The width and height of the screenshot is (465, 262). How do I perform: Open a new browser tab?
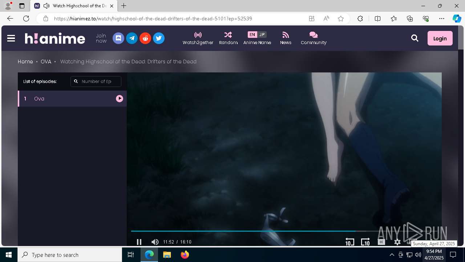pos(124,6)
